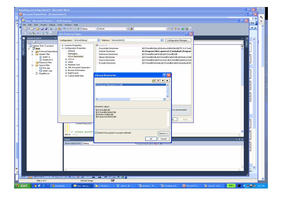Click the Library Directories help icon
The width and height of the screenshot is (282, 211).
point(164,75)
